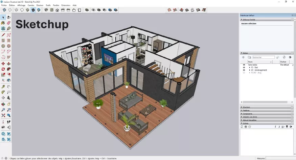
Task: Sort tags by Nom column header
Action: pos(259,62)
